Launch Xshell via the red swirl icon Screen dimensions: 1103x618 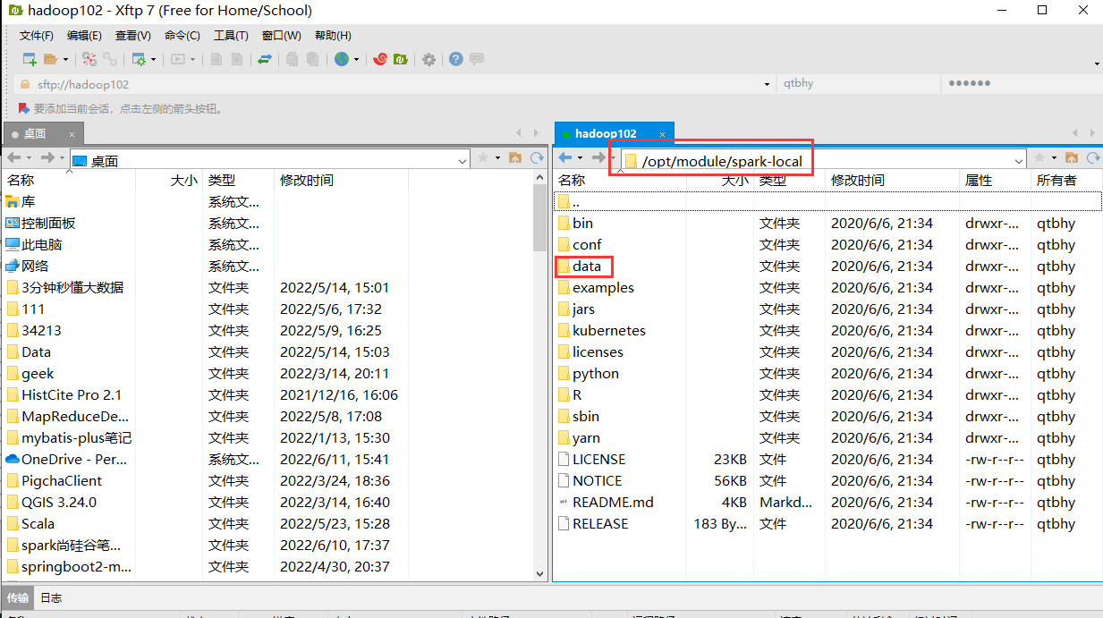click(x=380, y=59)
